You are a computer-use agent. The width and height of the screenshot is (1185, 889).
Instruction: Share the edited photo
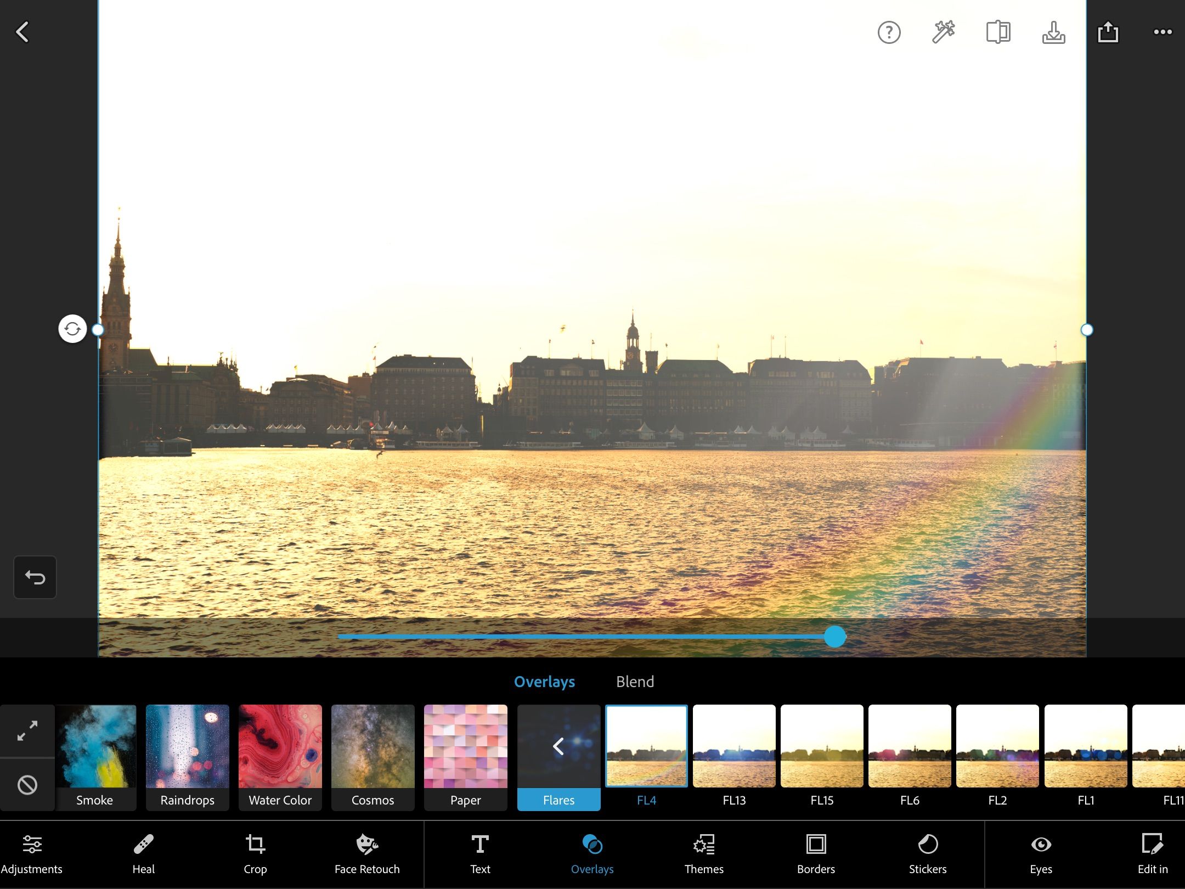click(x=1109, y=32)
